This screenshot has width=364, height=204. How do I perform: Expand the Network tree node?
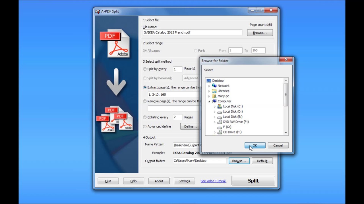tap(209, 86)
